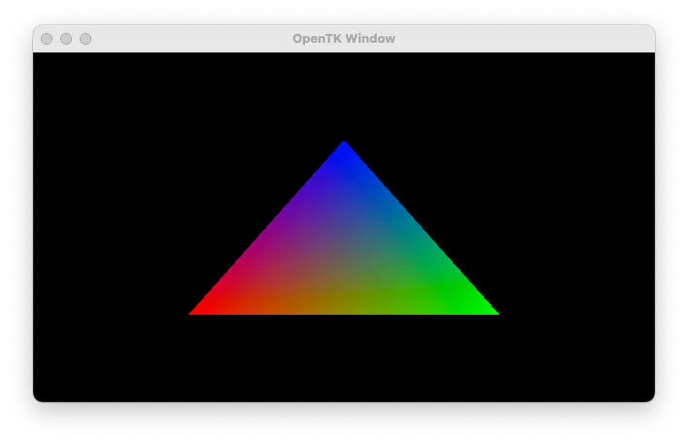Pick the olive midpoint of the triangle's bottom edge

click(x=344, y=310)
